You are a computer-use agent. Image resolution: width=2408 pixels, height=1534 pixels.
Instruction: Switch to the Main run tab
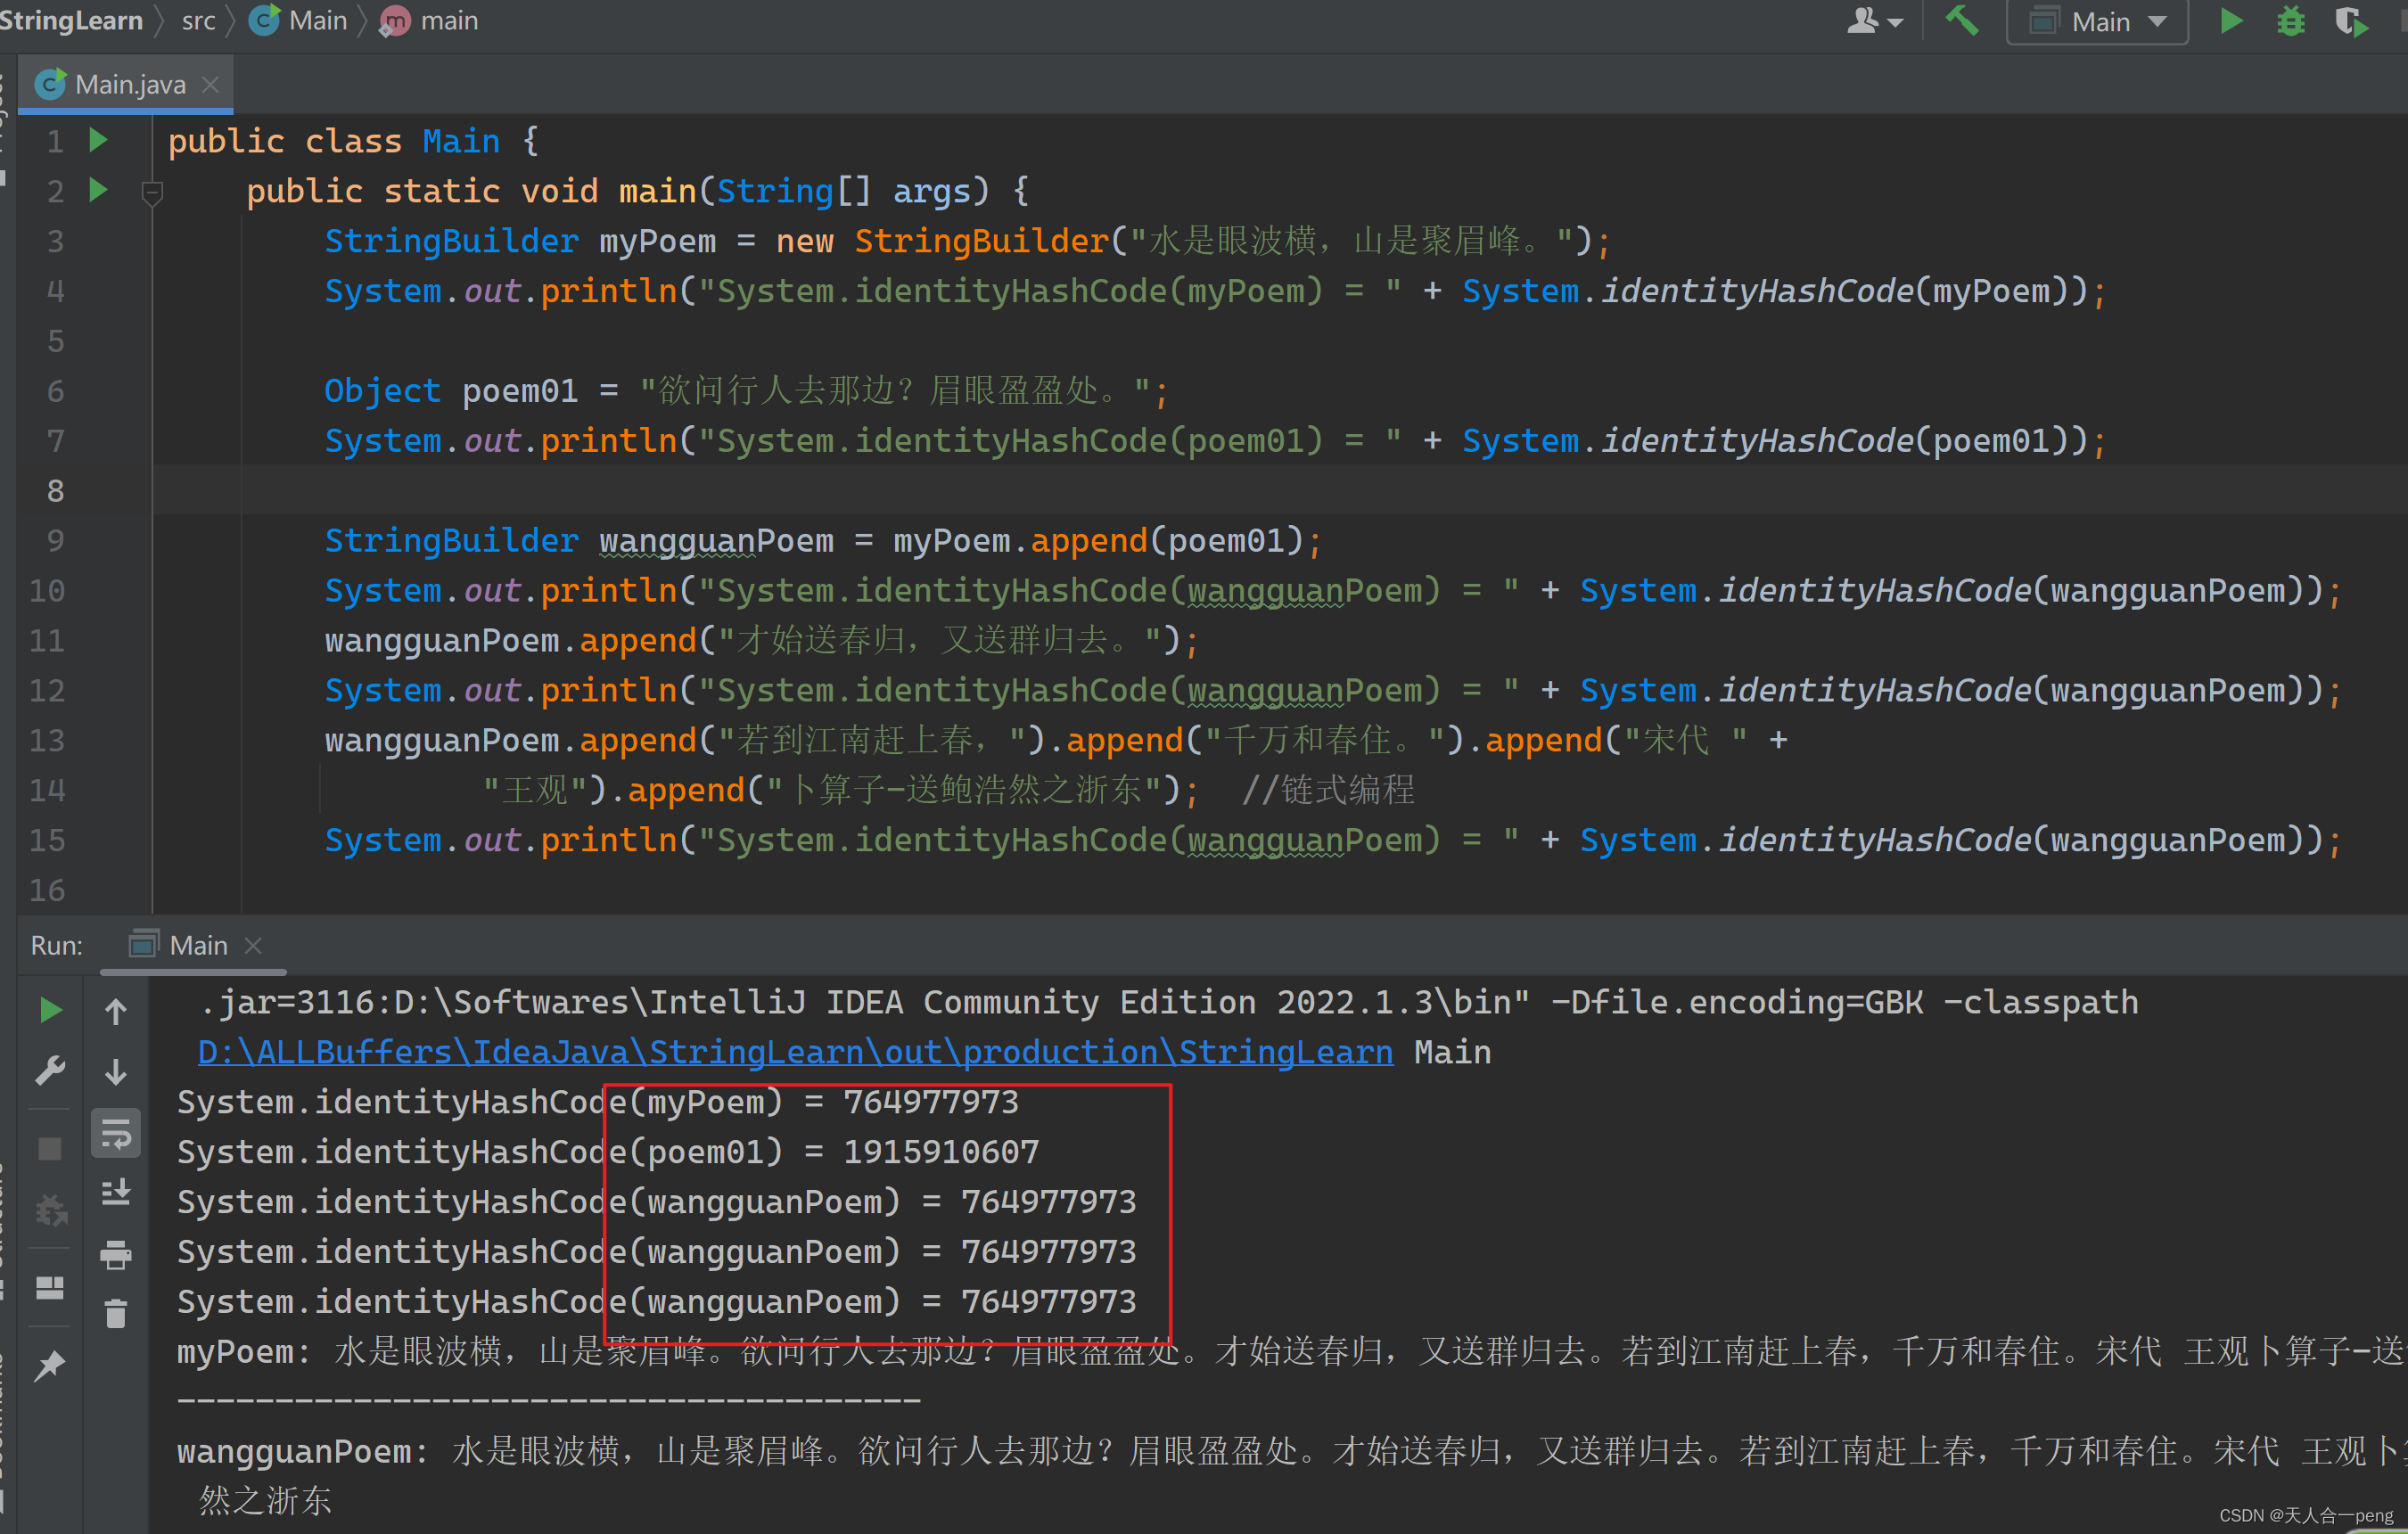[195, 945]
